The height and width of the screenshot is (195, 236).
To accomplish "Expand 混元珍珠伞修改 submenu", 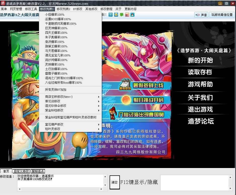I will 70,106.
